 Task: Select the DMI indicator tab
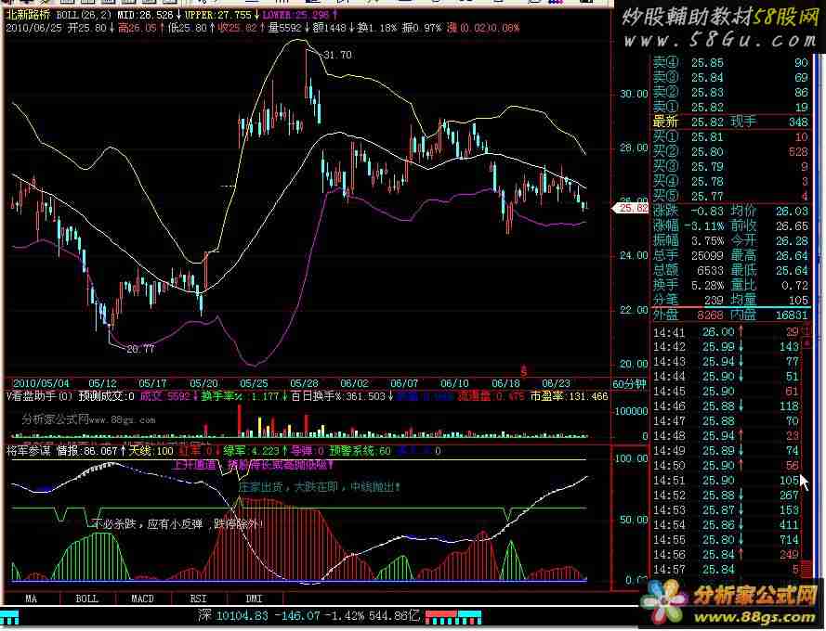tap(254, 599)
